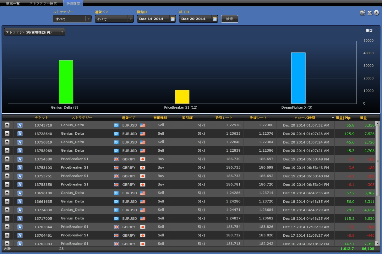
Task: Click the A icon for ticket 13750819
Action: 20,142
